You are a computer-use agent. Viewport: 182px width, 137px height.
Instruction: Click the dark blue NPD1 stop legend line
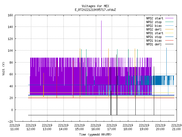pyautogui.click(x=169, y=37)
